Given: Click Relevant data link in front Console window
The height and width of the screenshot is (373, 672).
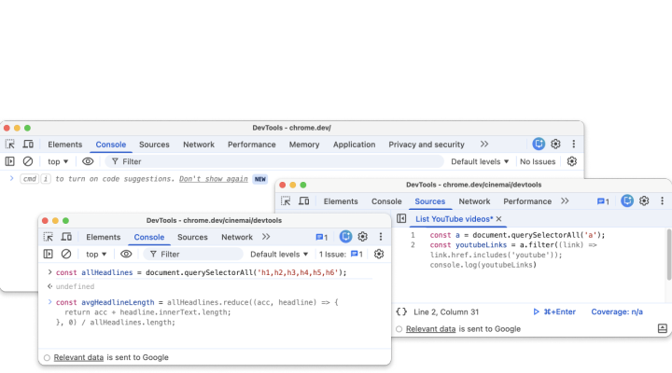Looking at the screenshot, I should 78,357.
